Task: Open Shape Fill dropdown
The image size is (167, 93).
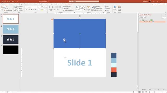Action: 98,6
